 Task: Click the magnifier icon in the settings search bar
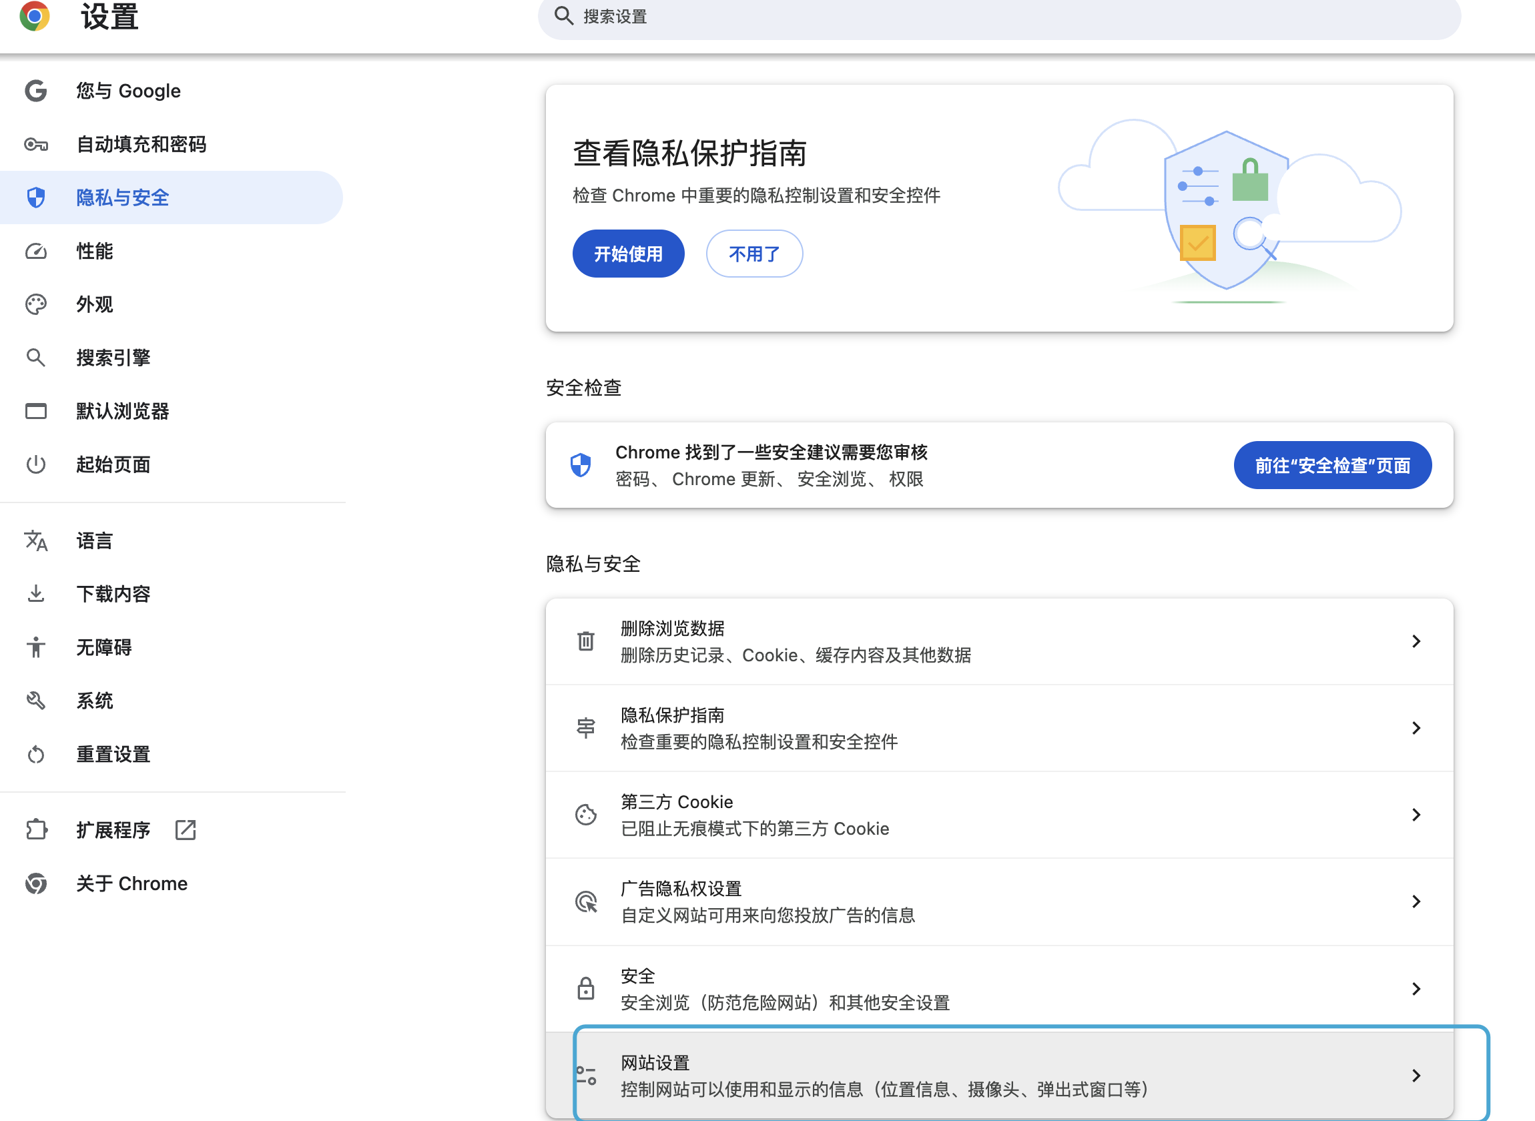pyautogui.click(x=564, y=15)
